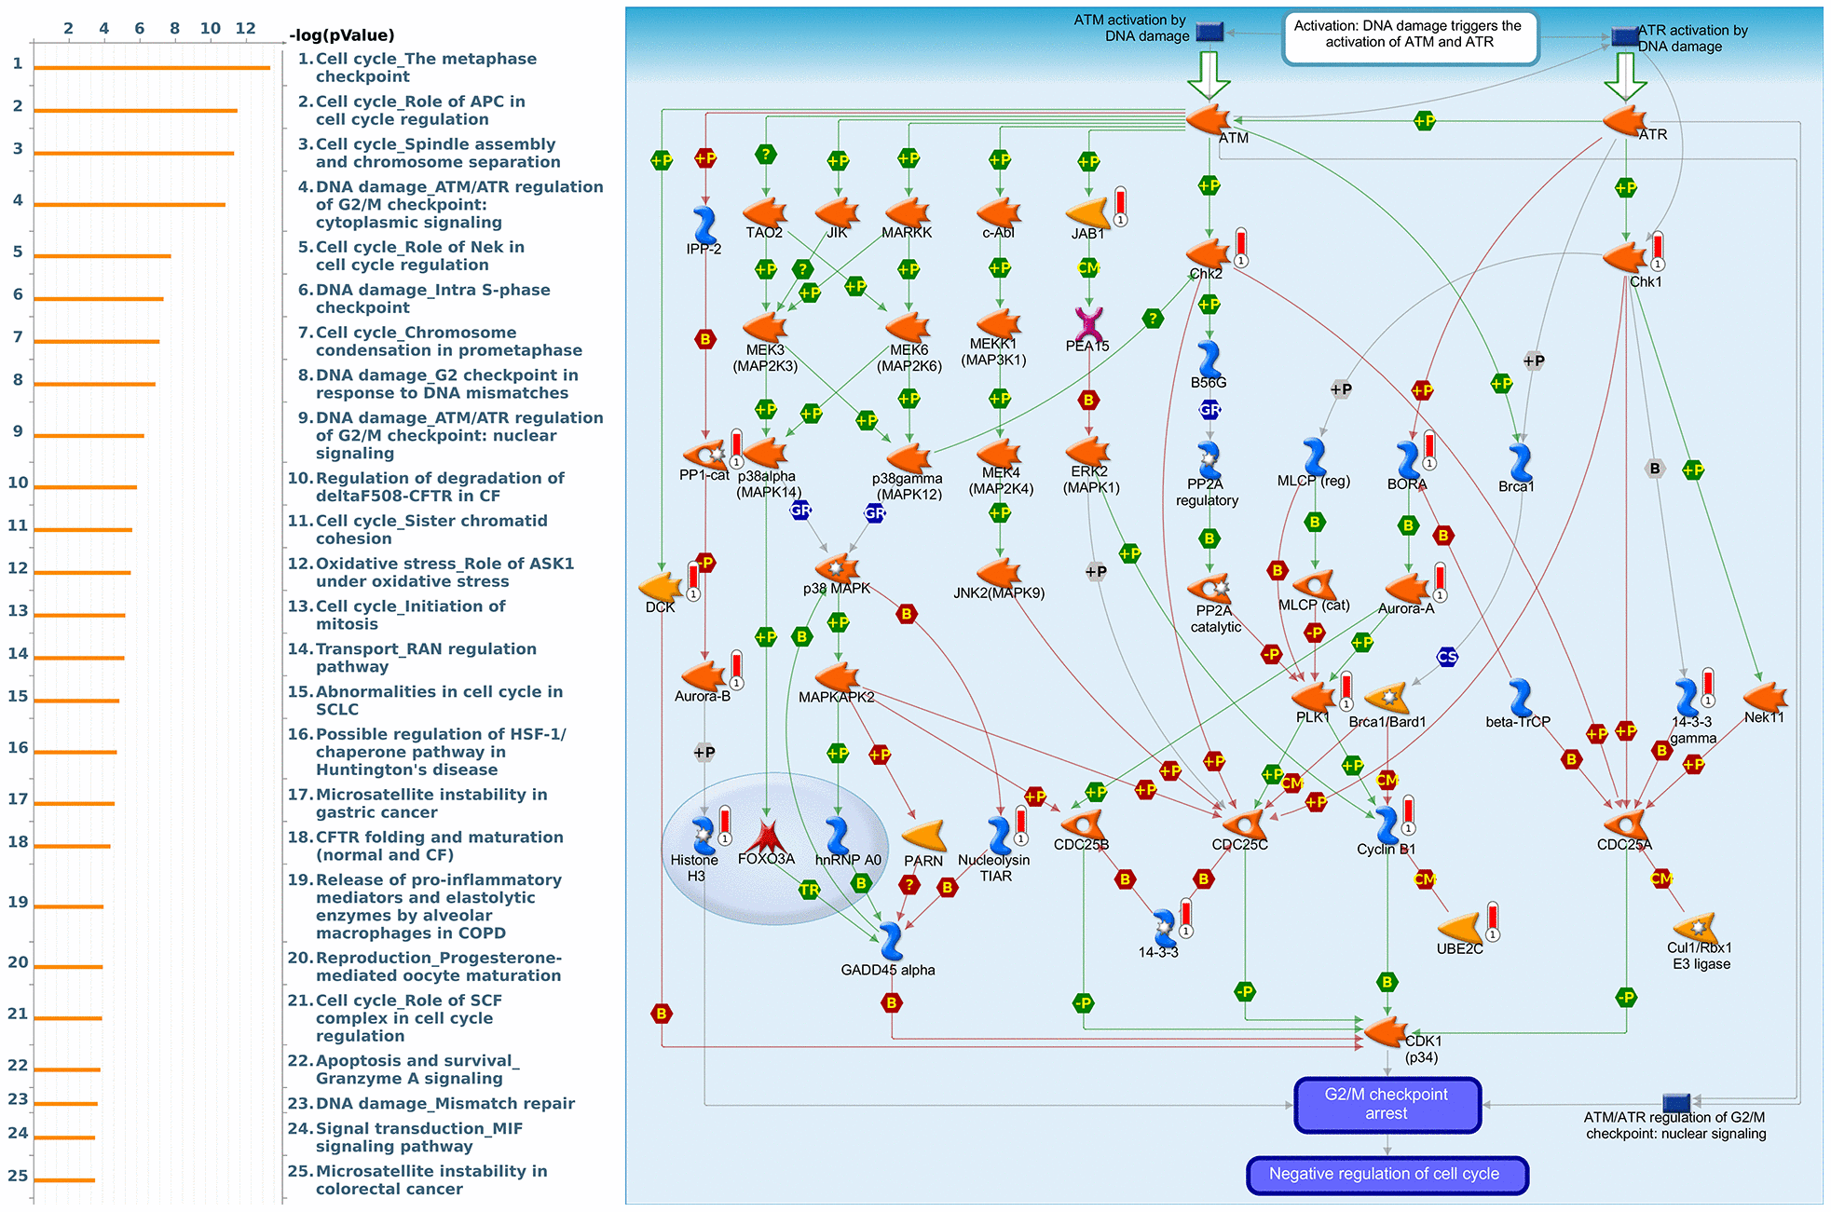Select the ERK2 (MAPK1) icon

1088,451
